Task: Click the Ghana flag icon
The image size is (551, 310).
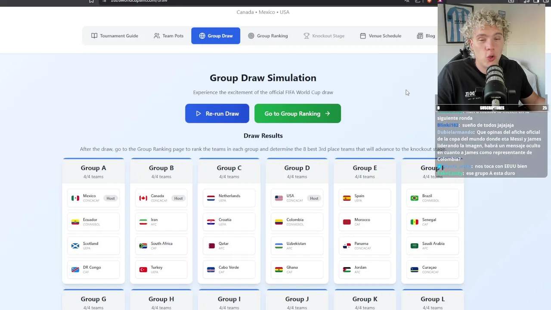Action: [279, 270]
